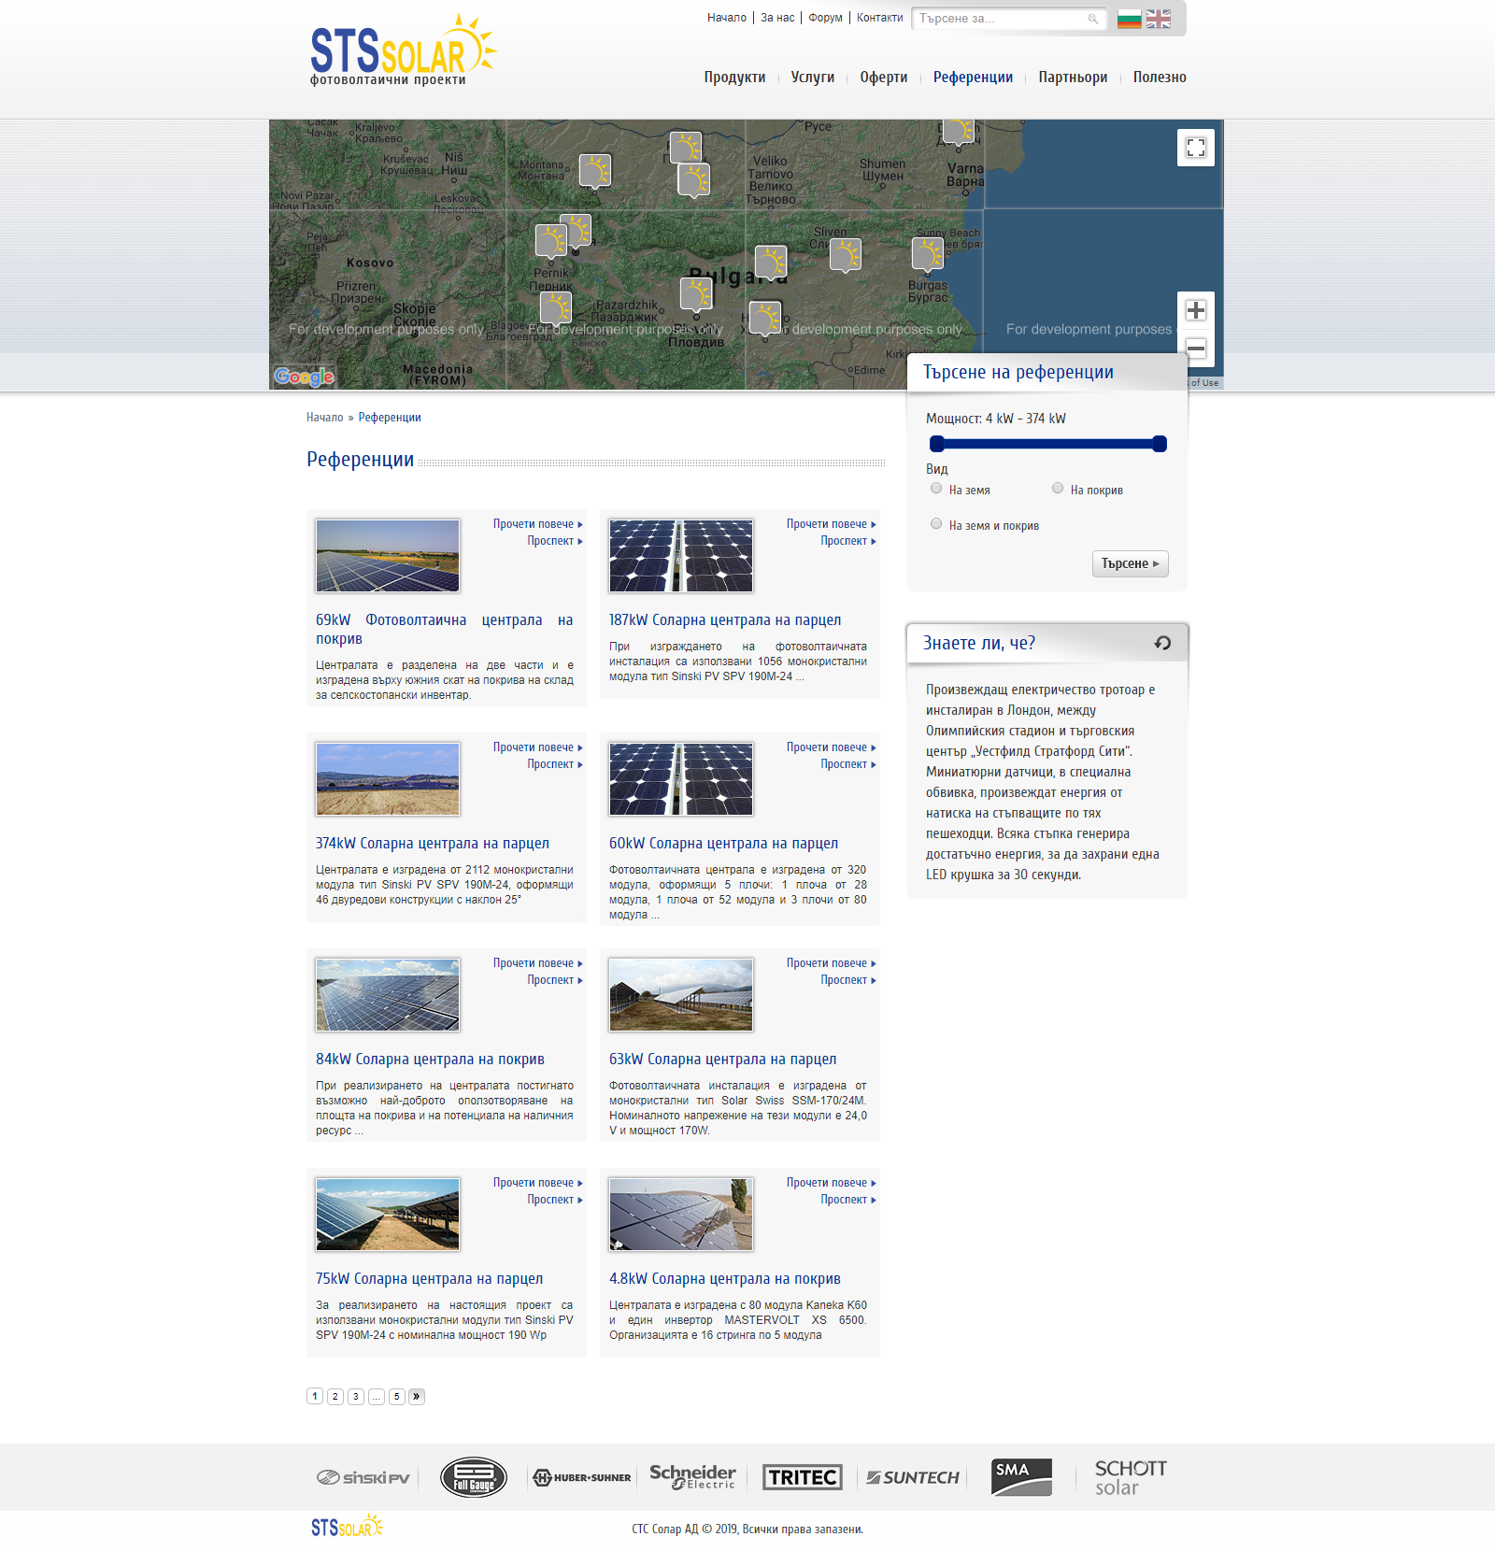Click map marker near Burgas
Image resolution: width=1495 pixels, height=1551 pixels.
(928, 255)
